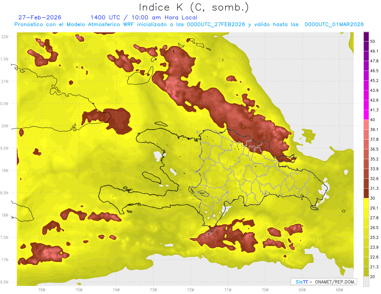Image resolution: width=381 pixels, height=294 pixels.
Task: Click the 74W longitude label
Action: 116,290
